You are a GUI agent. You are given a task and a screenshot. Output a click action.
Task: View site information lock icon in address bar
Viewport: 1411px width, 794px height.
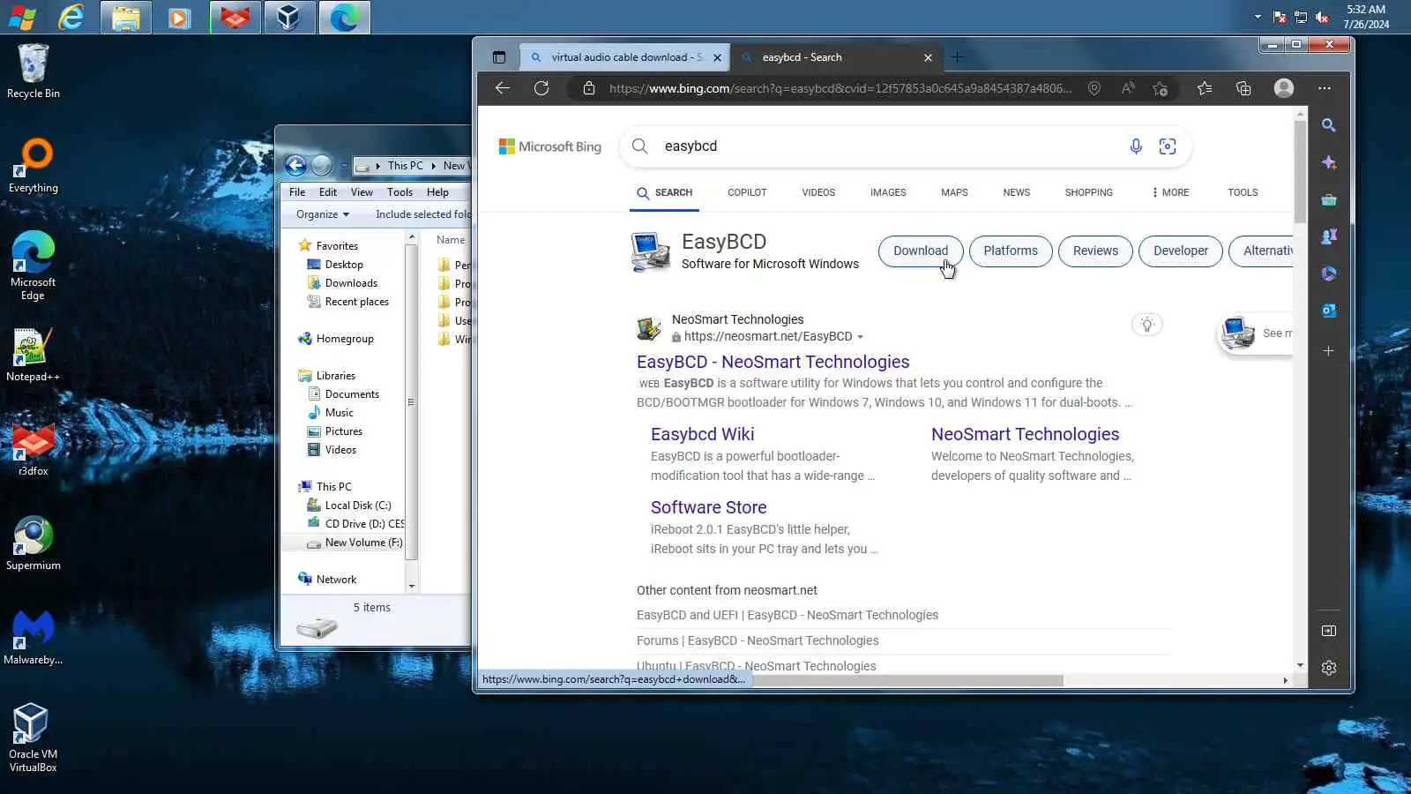[x=589, y=88]
